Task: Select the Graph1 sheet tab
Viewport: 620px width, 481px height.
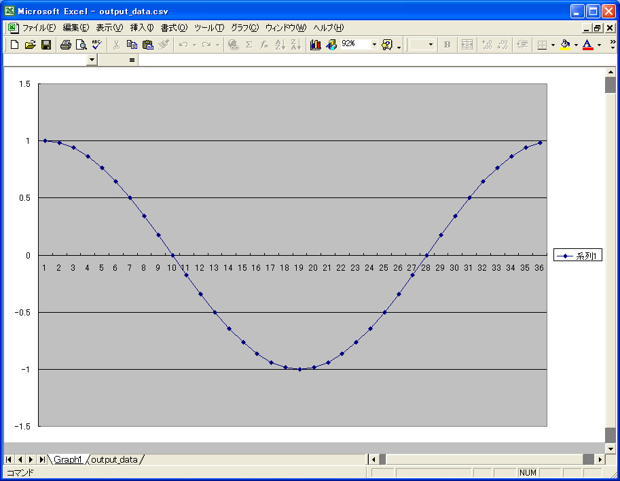Action: 68,460
